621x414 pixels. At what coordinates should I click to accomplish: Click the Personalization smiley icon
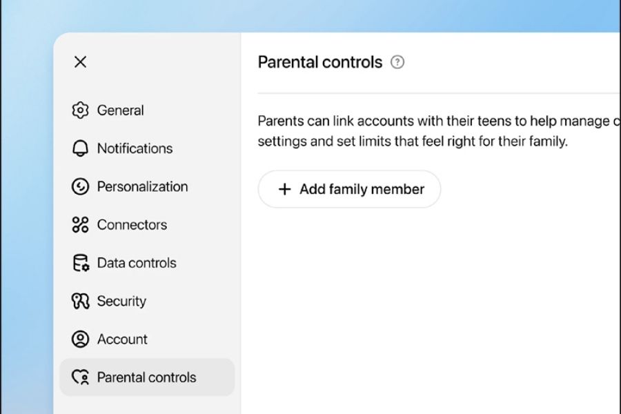pyautogui.click(x=81, y=186)
